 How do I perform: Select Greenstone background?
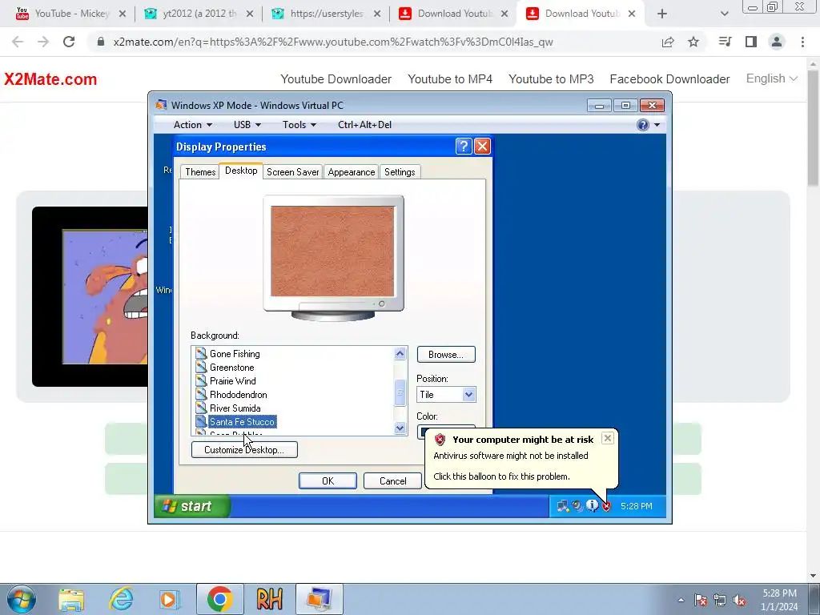(231, 367)
